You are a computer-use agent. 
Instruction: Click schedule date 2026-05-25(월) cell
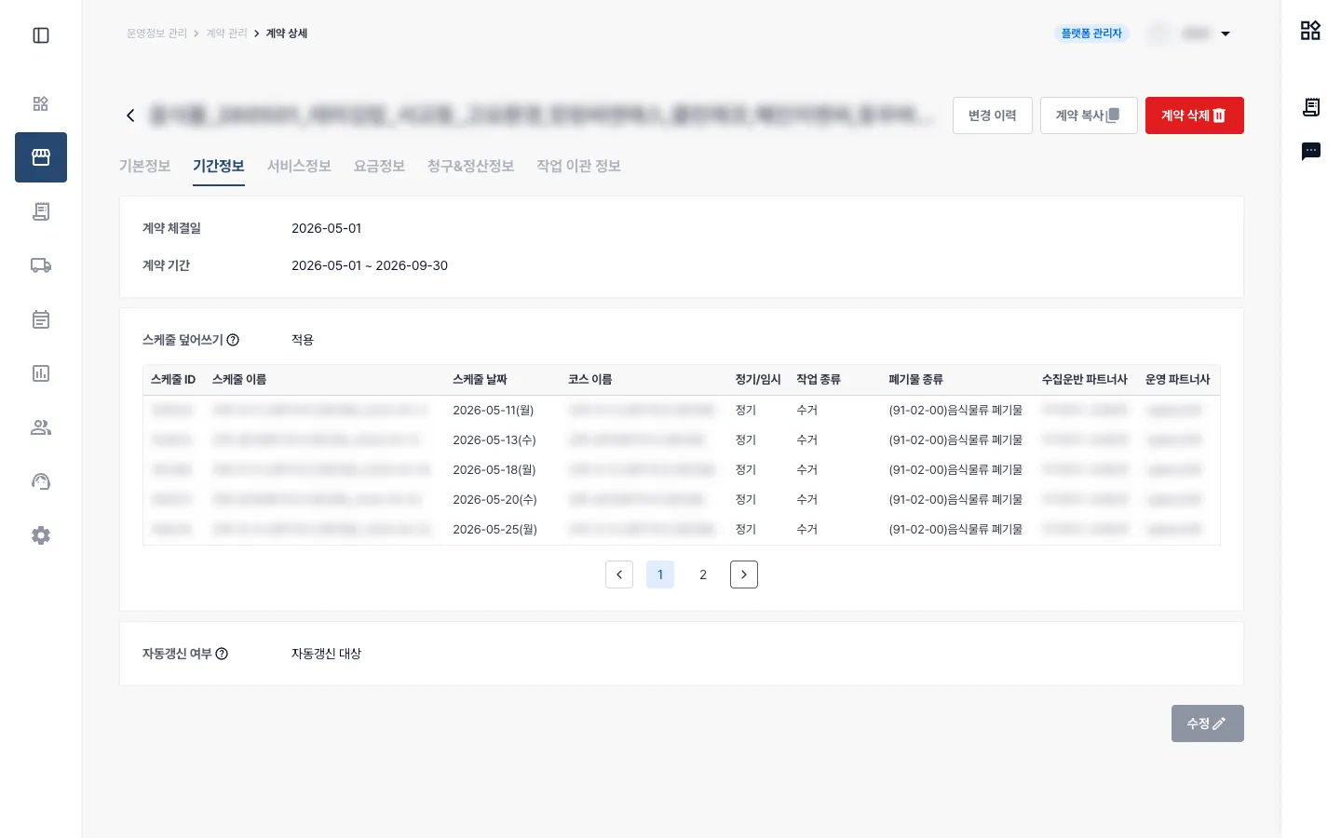coord(494,530)
